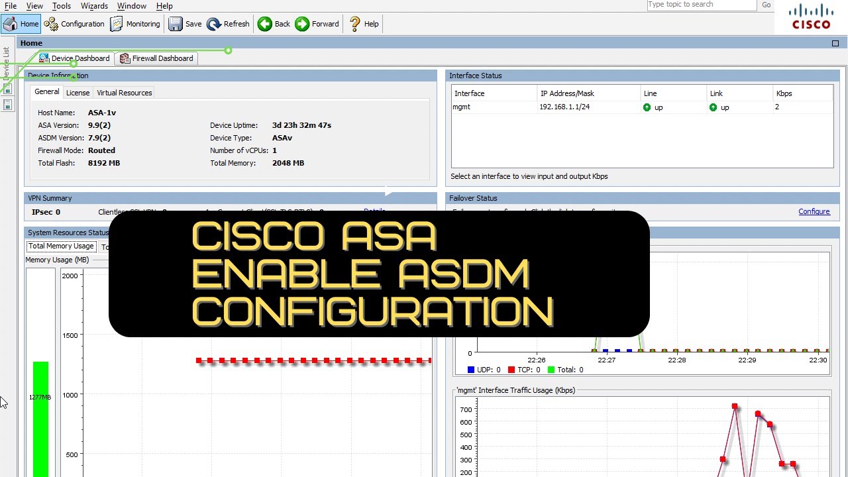Click the Total Memory 2048 MB value

pos(288,163)
